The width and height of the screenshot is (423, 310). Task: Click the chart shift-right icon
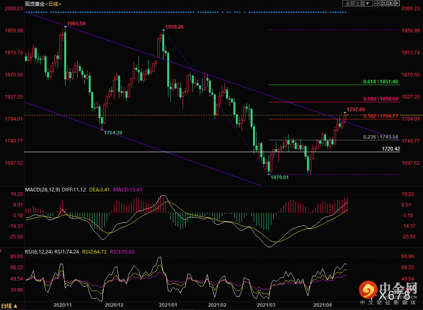click(x=396, y=4)
